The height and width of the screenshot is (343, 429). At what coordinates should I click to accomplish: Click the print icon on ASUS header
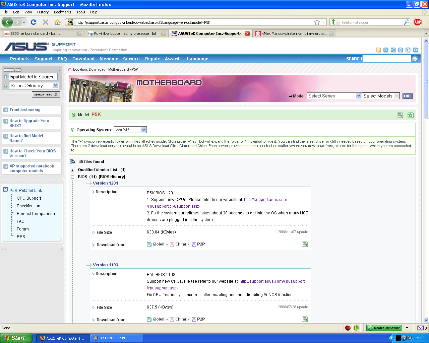(415, 50)
